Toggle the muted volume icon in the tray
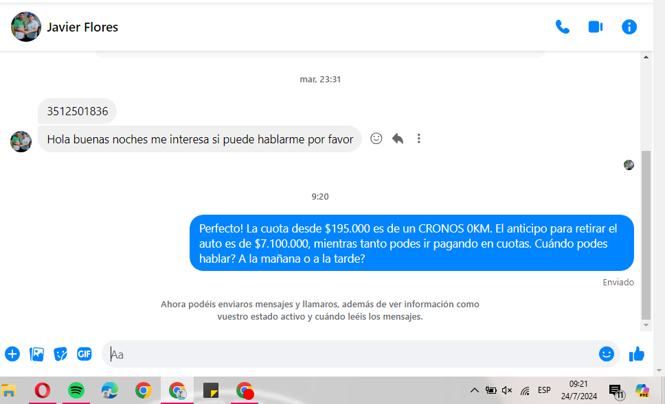 pyautogui.click(x=507, y=390)
